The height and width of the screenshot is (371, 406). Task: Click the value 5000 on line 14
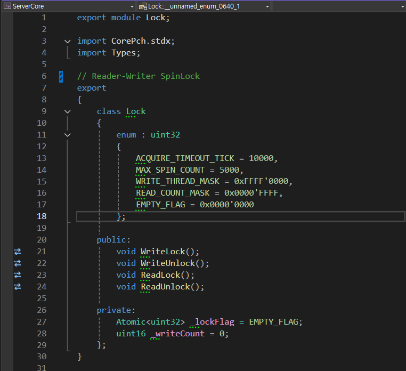(x=229, y=170)
